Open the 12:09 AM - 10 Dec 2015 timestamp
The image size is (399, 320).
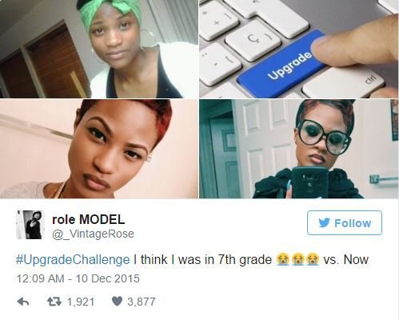(78, 278)
